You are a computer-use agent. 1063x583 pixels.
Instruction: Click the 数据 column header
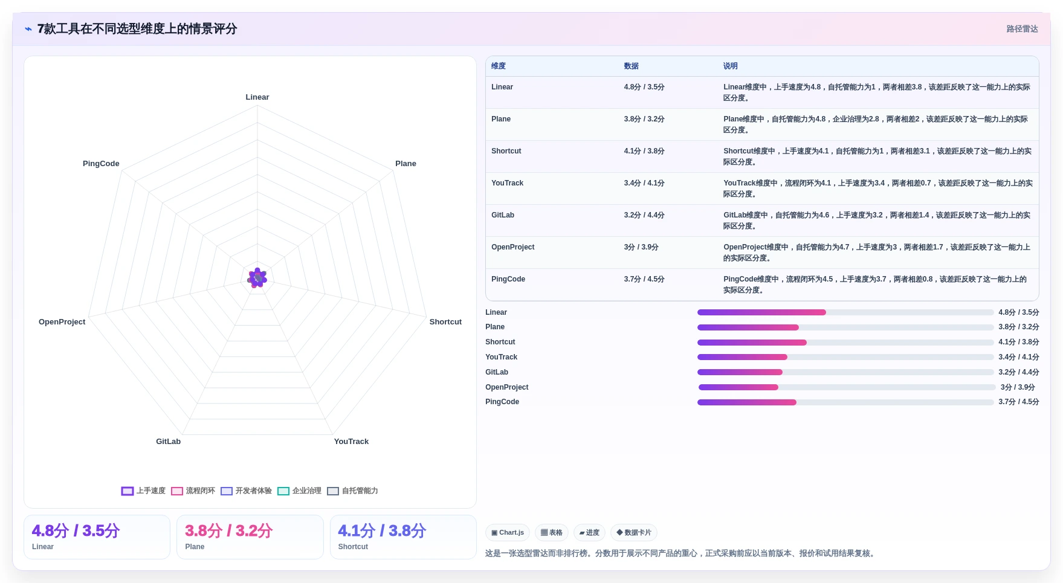(632, 66)
